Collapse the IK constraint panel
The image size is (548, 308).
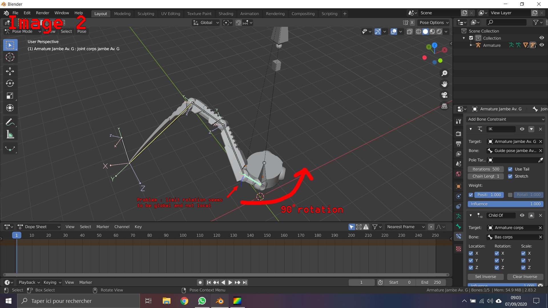click(471, 129)
